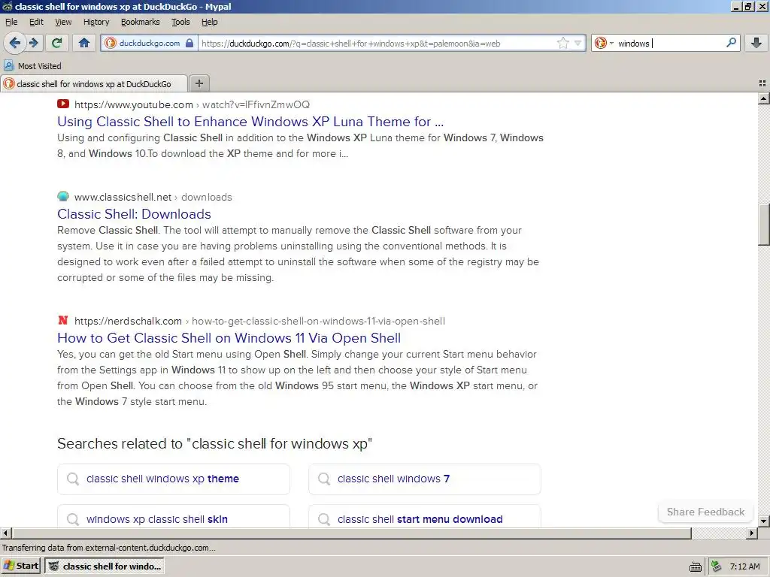Click the vertical scrollbar down arrow
Image resolution: width=770 pixels, height=577 pixels.
tap(764, 521)
